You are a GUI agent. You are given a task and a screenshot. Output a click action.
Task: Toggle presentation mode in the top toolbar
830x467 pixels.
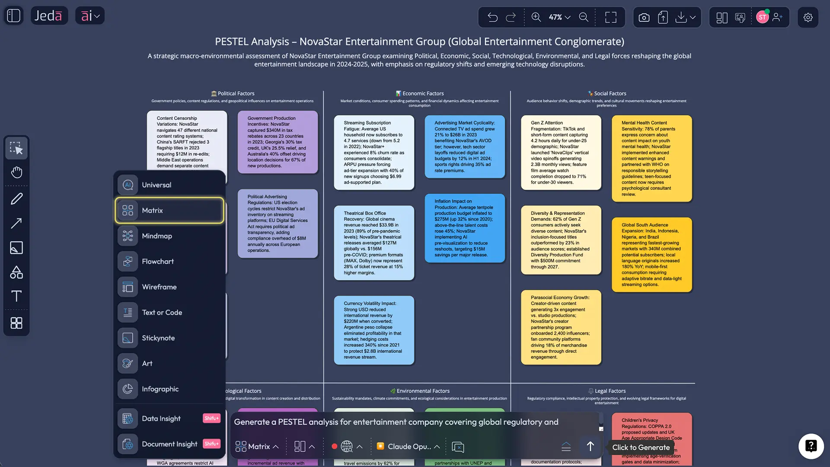click(x=741, y=17)
